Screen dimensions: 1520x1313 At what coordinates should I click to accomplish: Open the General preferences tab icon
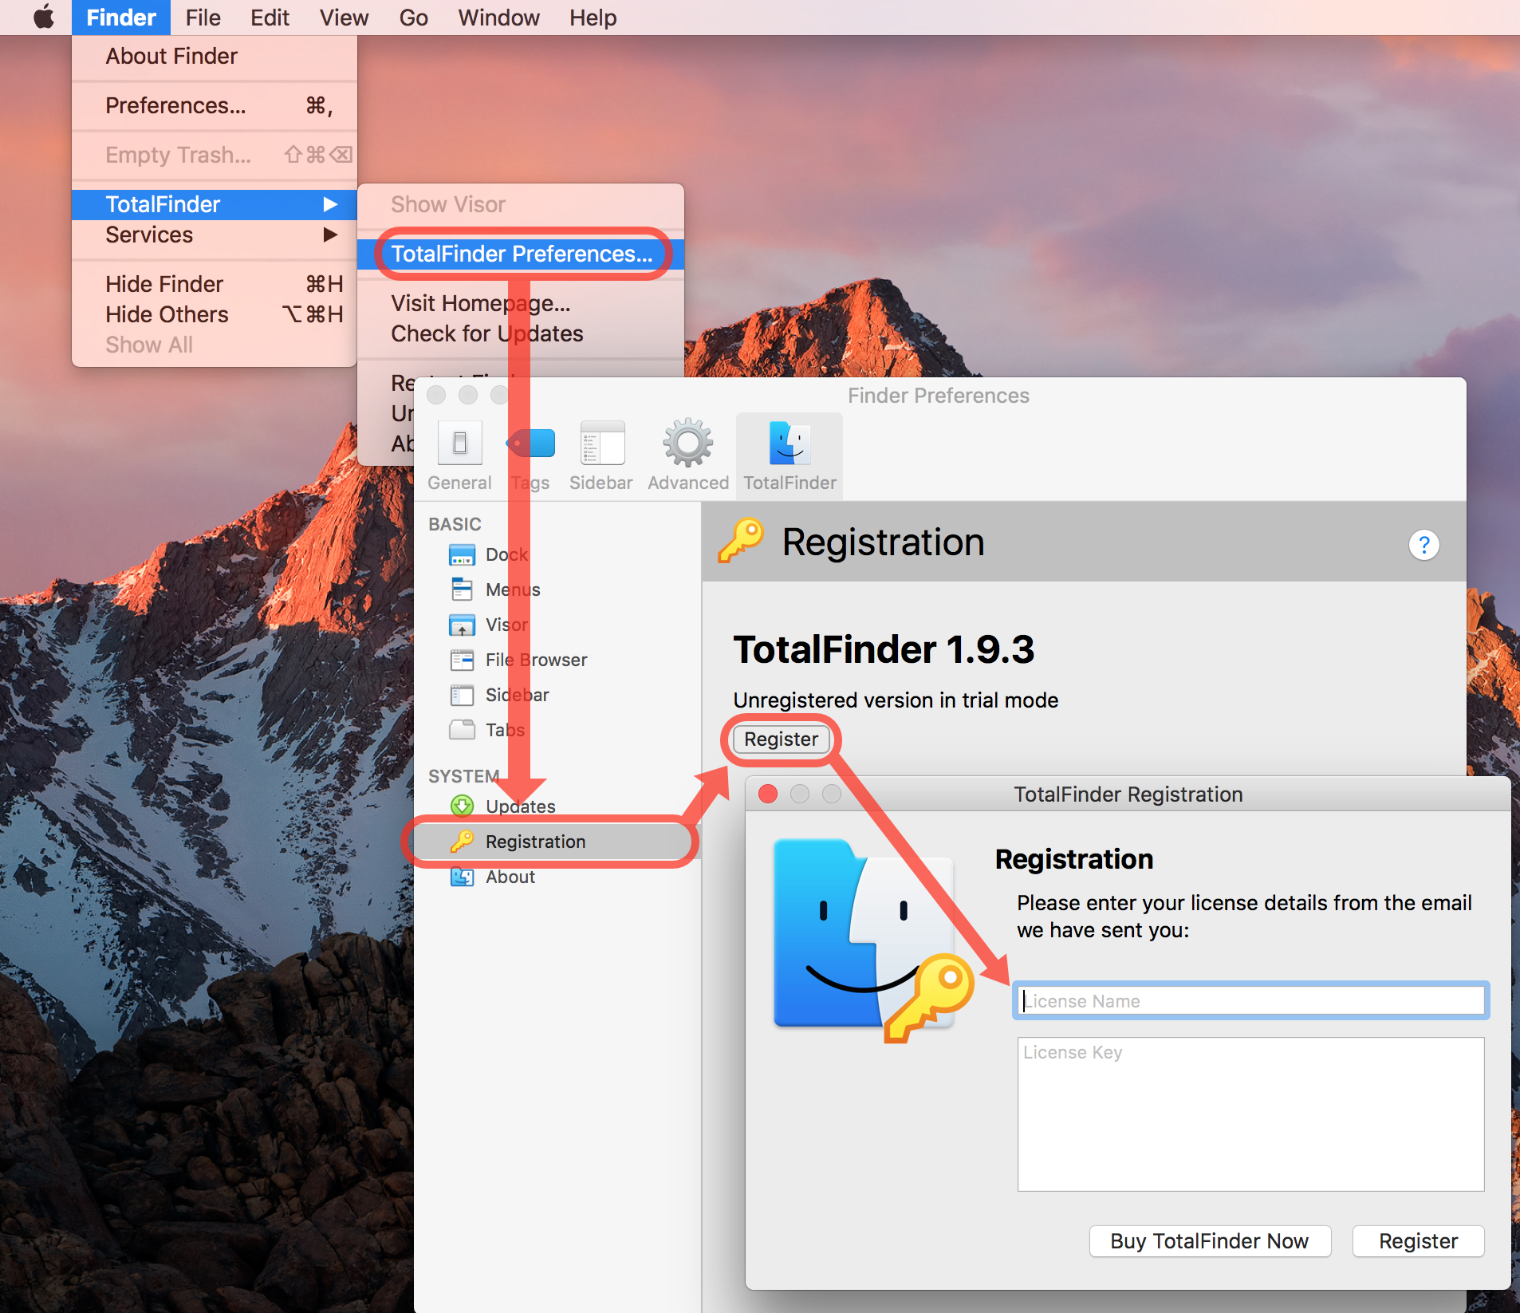(x=460, y=443)
